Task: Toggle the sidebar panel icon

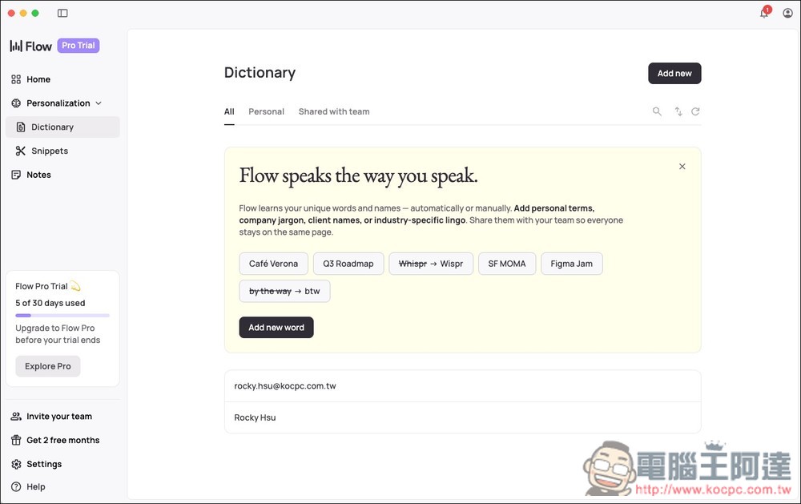Action: tap(62, 14)
